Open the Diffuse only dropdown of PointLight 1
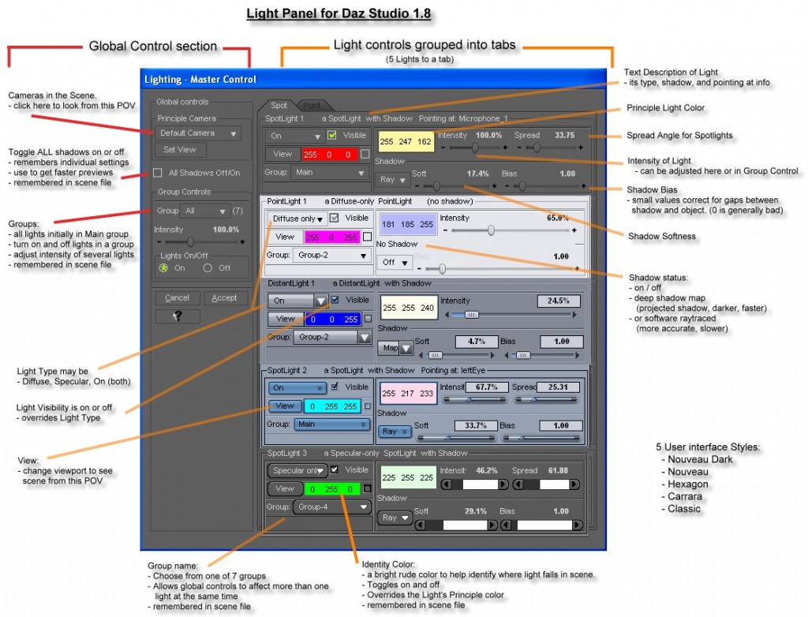Viewport: 808px width, 617px height. (x=297, y=219)
